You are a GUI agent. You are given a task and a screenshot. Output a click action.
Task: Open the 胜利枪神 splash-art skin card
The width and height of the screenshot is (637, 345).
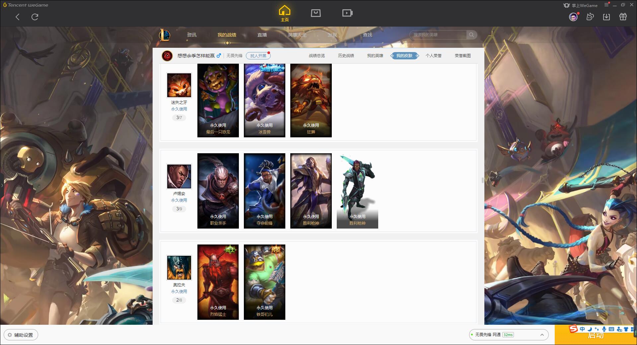coord(311,191)
